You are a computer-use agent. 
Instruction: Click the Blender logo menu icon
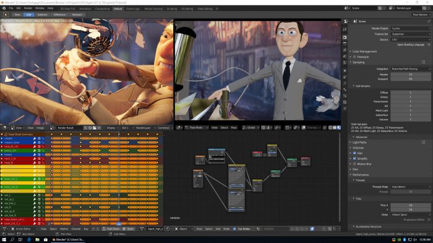pyautogui.click(x=4, y=9)
